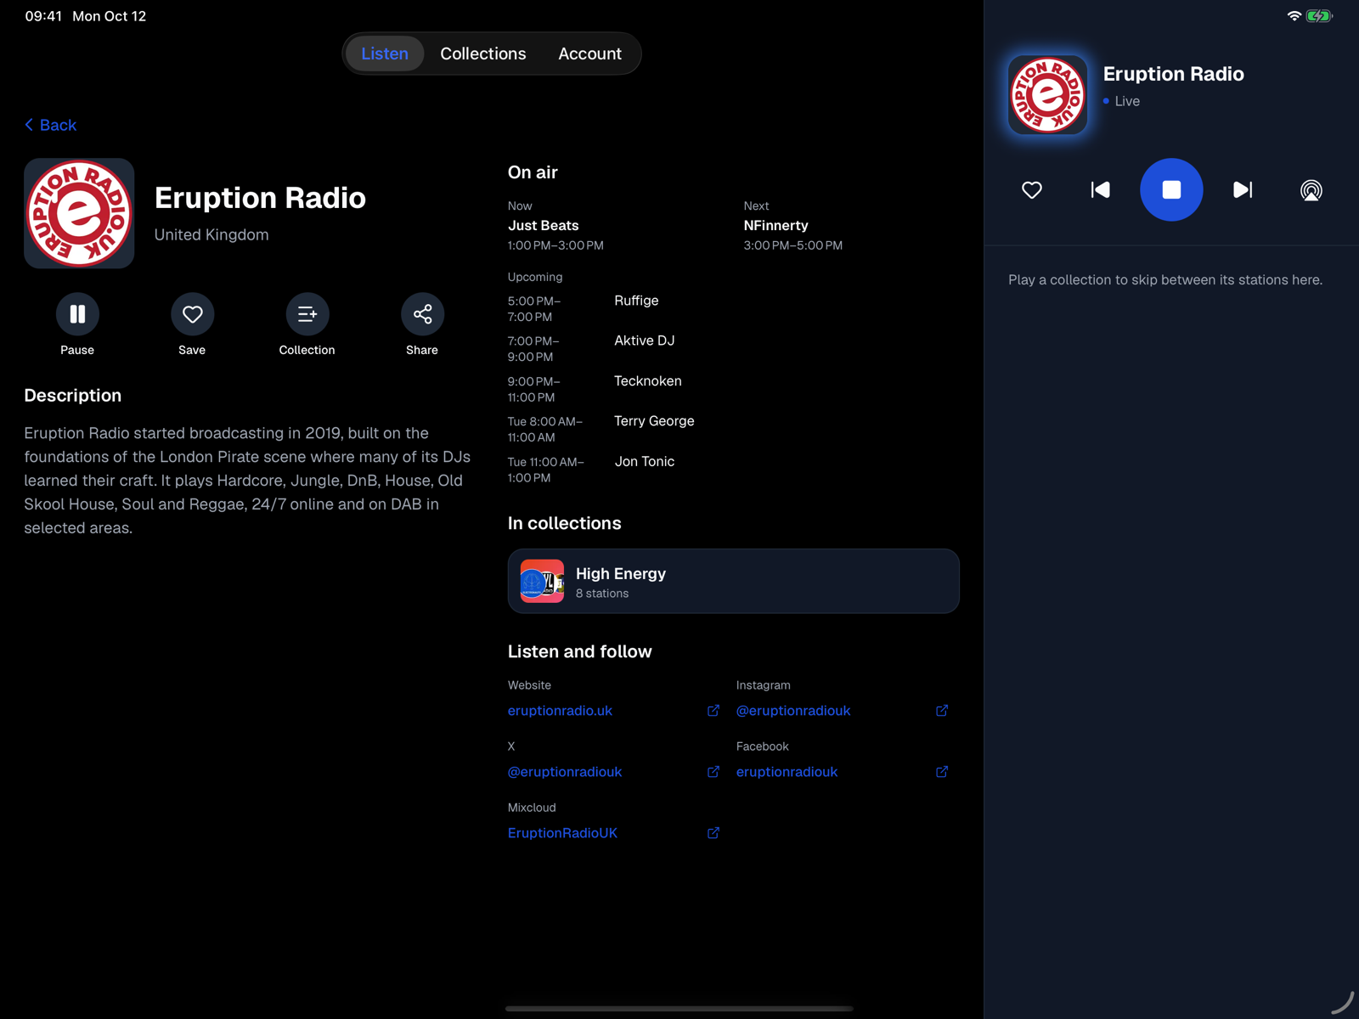
Task: Click external-link icon beside Instagram handle
Action: coord(942,711)
